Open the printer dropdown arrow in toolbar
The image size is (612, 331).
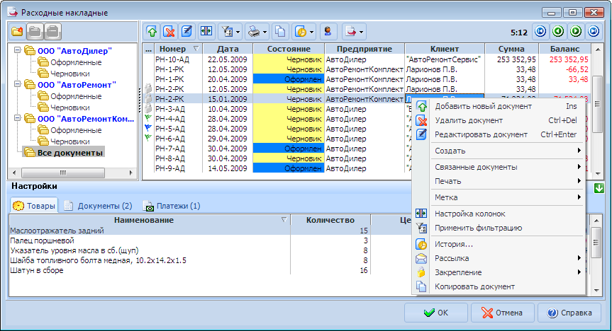coord(265,32)
